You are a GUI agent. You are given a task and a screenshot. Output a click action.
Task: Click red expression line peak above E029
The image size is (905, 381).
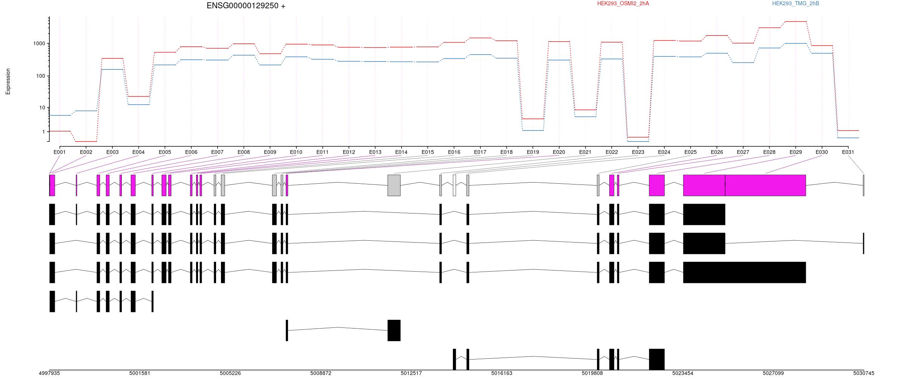click(x=796, y=22)
